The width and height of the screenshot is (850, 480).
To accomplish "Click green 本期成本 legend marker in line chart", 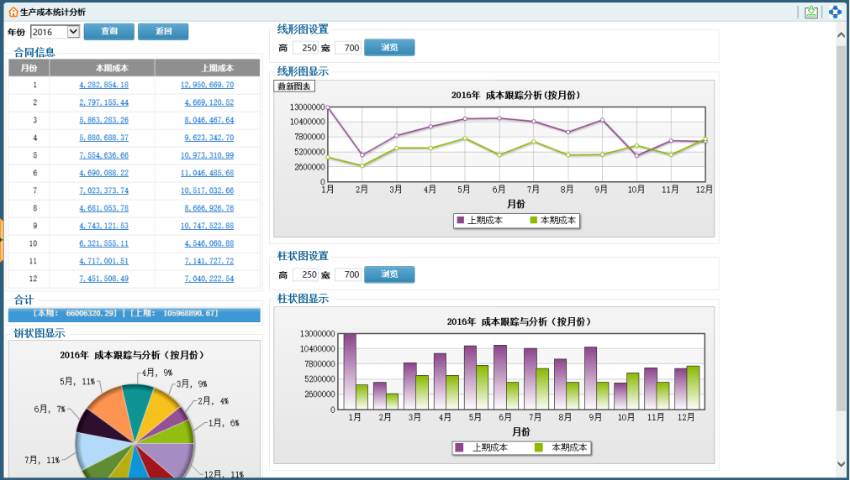I will click(533, 221).
